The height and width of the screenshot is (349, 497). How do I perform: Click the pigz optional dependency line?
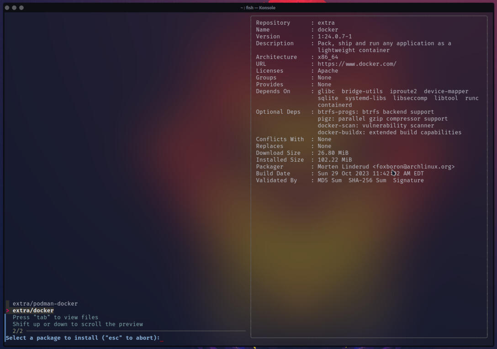coord(383,119)
